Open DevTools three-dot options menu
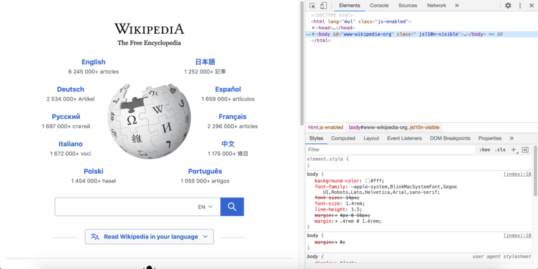This screenshot has width=538, height=269. coord(520,6)
